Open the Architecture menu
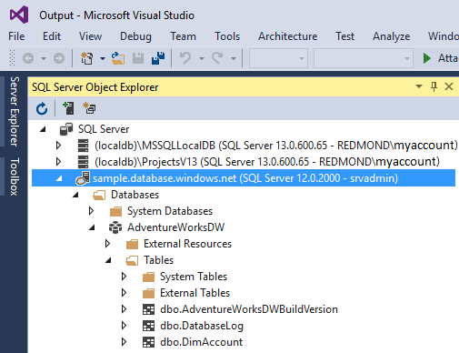The image size is (459, 353). click(287, 36)
